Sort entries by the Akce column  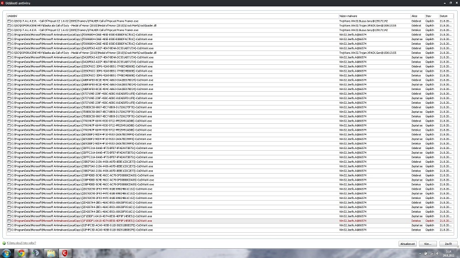point(417,16)
